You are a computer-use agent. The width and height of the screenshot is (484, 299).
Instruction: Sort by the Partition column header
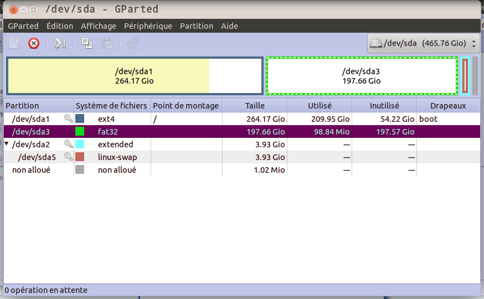(x=39, y=106)
